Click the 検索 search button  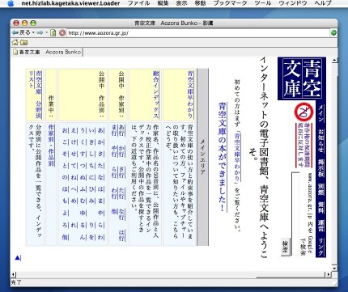285,247
